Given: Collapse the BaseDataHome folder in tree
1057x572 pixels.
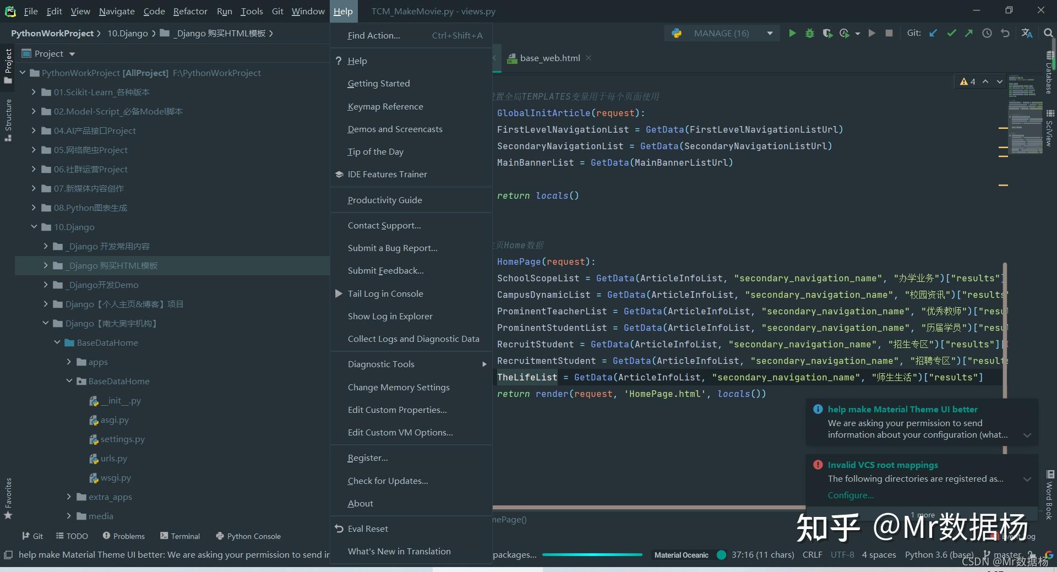Looking at the screenshot, I should 57,342.
